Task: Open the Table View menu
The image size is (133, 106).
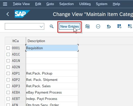Action: click(x=21, y=4)
